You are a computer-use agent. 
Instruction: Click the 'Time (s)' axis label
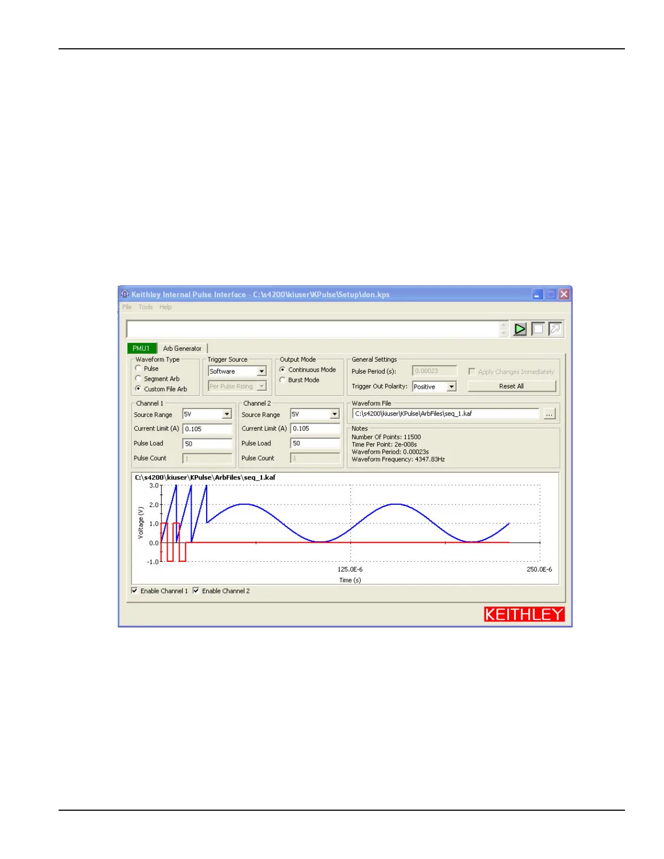pos(350,580)
